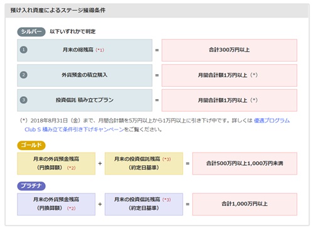This screenshot has height=228, width=314.
Task: Click the 合計300万円以上 text
Action: (229, 50)
